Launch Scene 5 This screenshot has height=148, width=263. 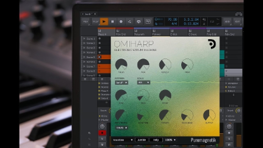click(x=84, y=57)
